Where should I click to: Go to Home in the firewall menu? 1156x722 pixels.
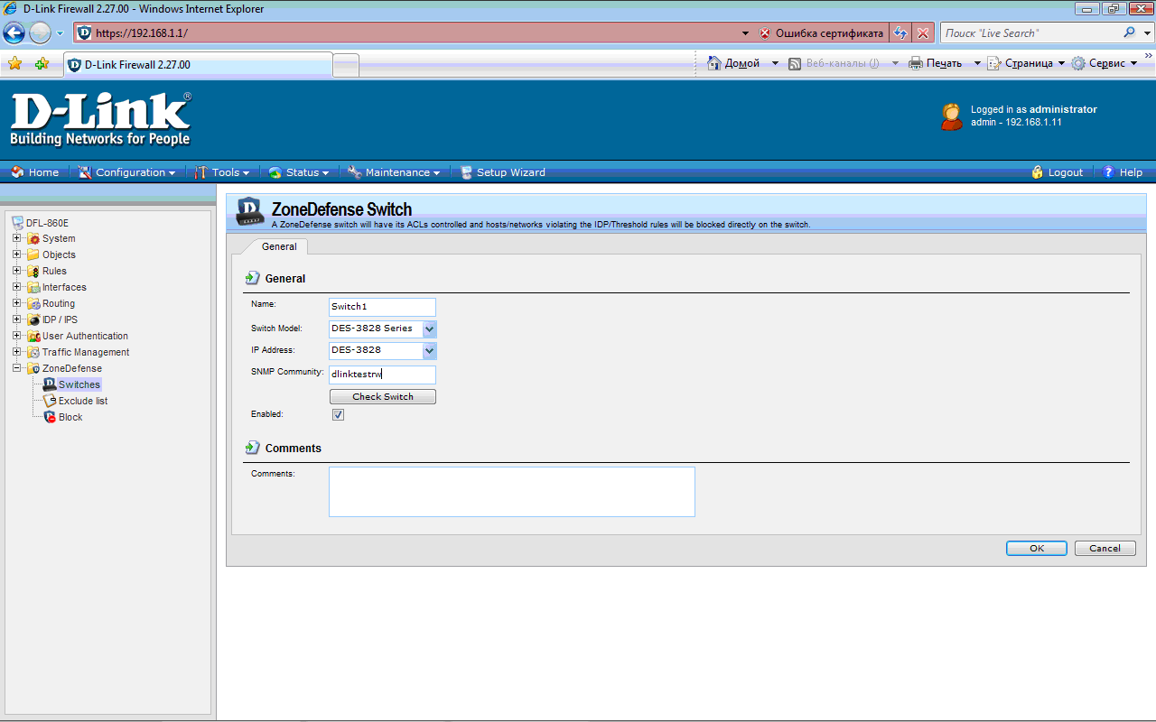pos(34,172)
